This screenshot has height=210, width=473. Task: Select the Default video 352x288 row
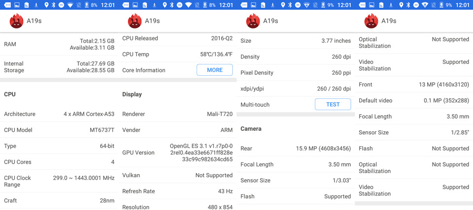(414, 101)
